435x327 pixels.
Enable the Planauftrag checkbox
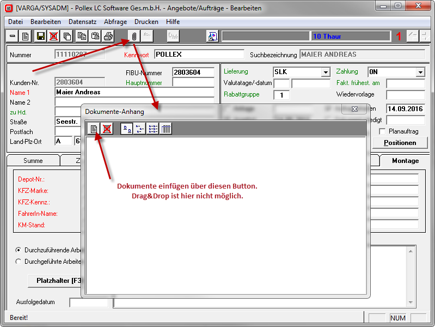[x=382, y=131]
